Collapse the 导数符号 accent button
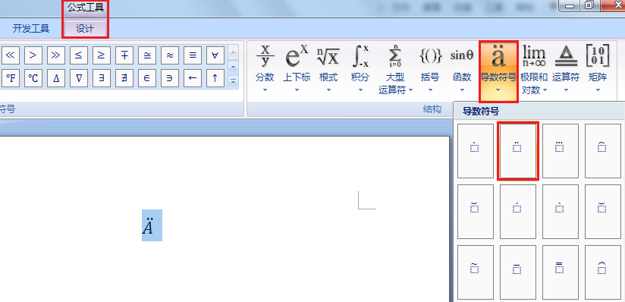This screenshot has width=625, height=302. click(x=498, y=72)
